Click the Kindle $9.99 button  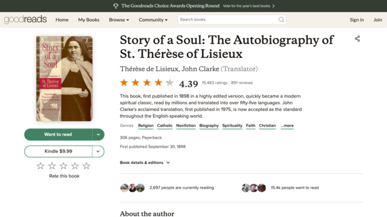tap(58, 151)
